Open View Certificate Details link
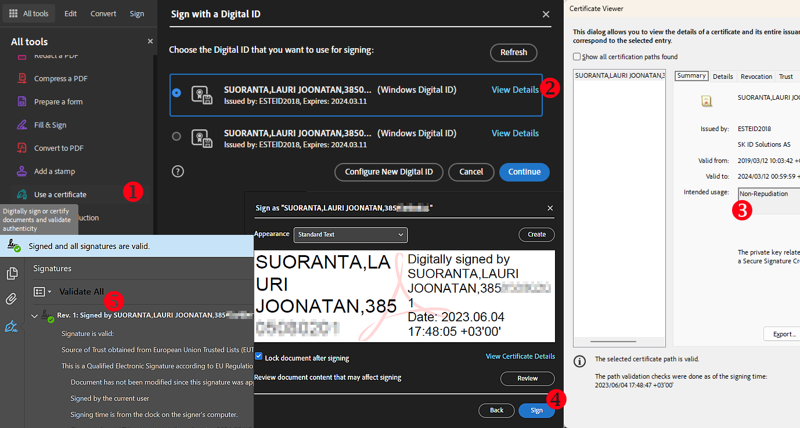Viewport: 800px width, 428px height. pos(520,356)
